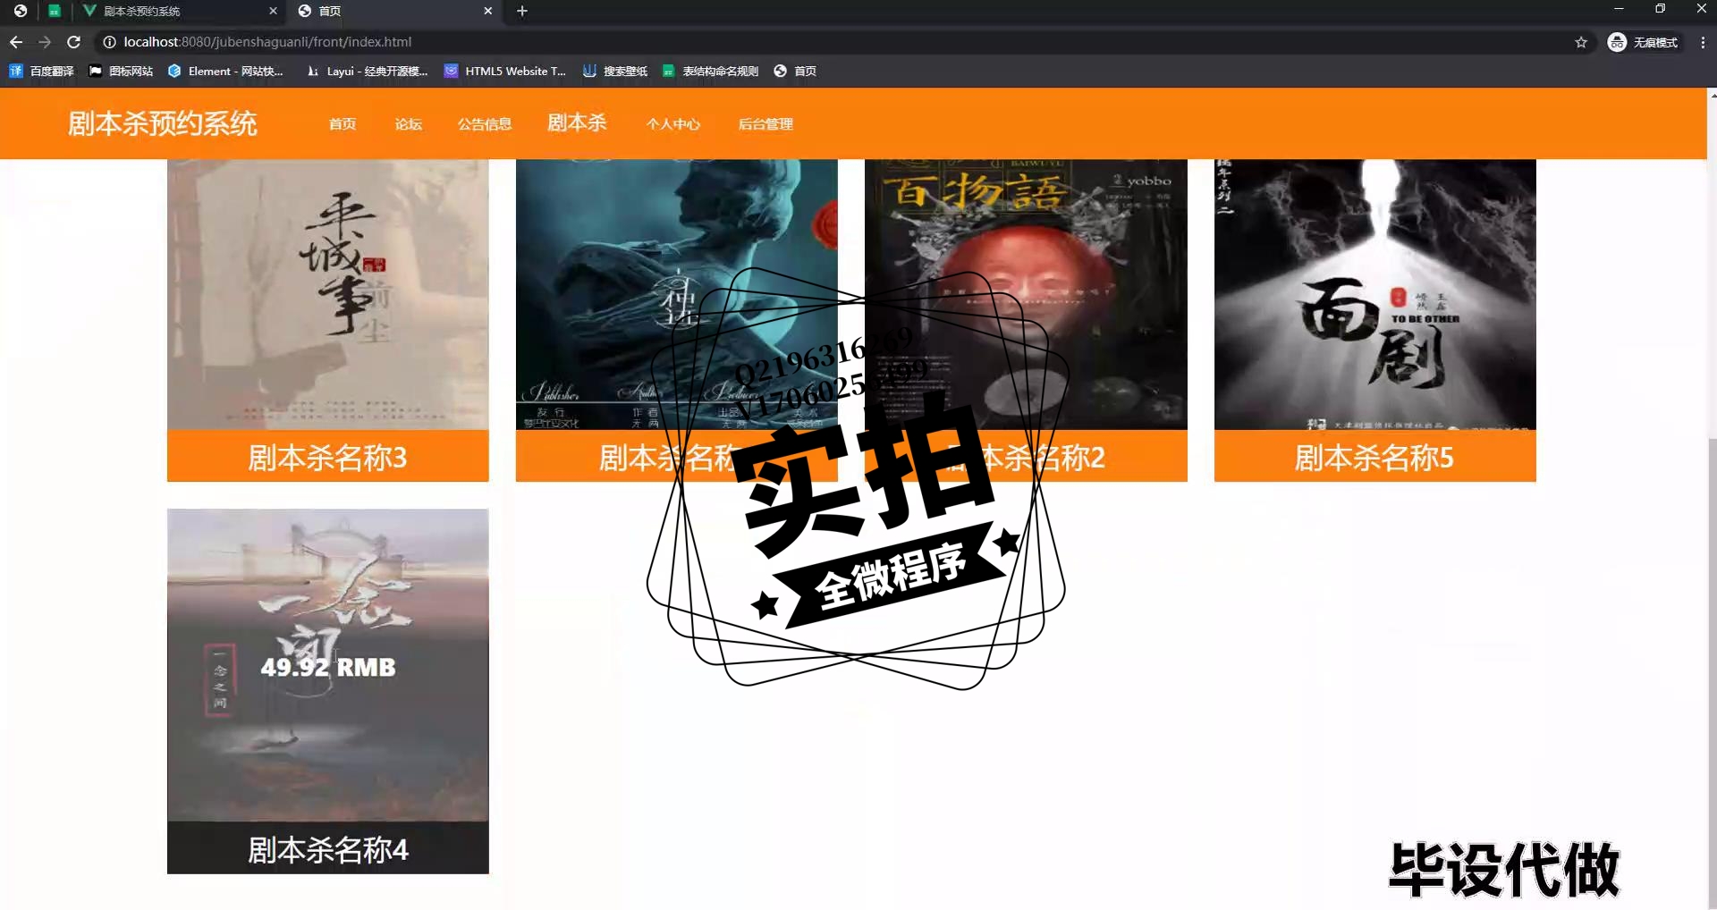Open HTML5 Website T... bookmark
The width and height of the screenshot is (1717, 910).
[x=505, y=71]
